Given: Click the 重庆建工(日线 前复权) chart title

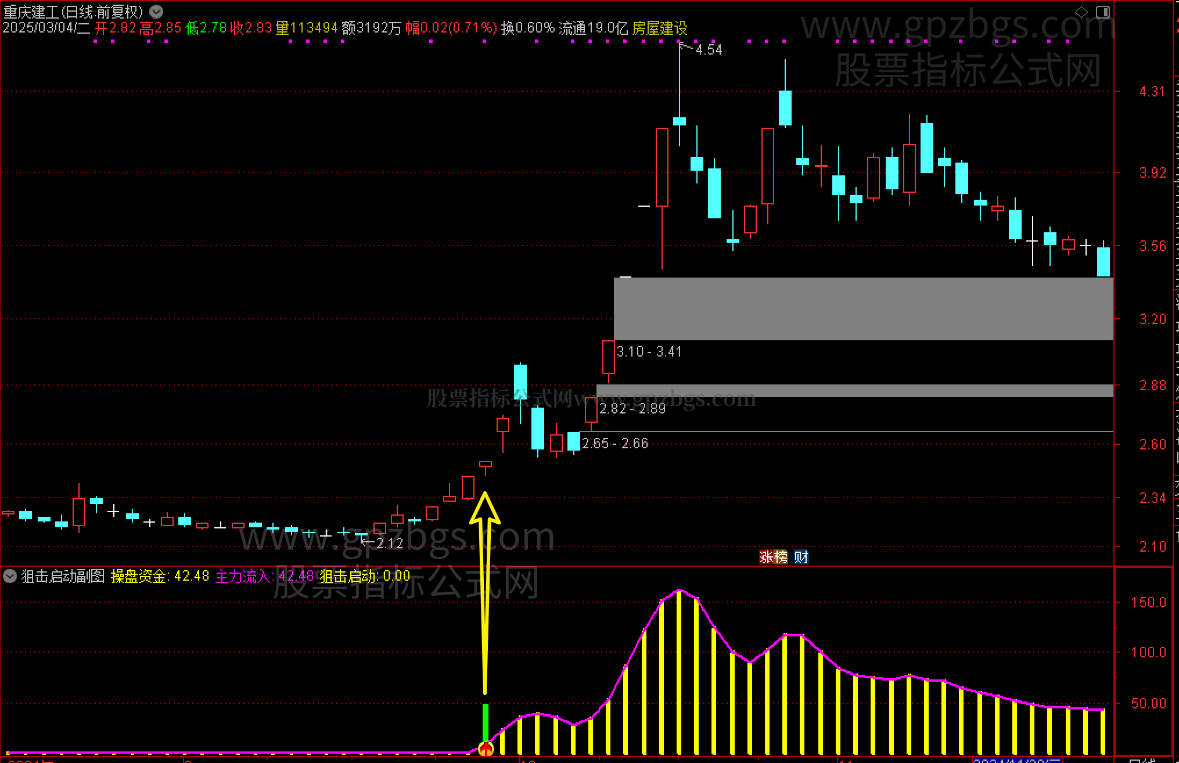Looking at the screenshot, I should tap(73, 12).
